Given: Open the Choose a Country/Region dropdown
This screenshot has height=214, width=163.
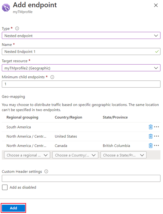Looking at the screenshot, I should pos(75,155).
